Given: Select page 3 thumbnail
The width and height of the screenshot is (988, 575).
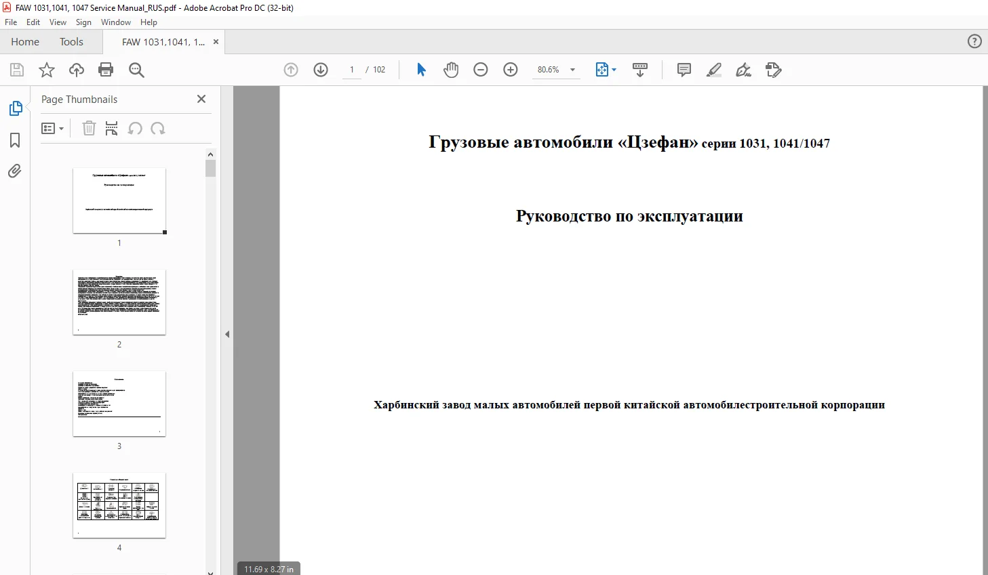Looking at the screenshot, I should pos(119,404).
